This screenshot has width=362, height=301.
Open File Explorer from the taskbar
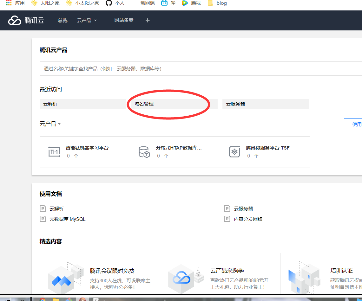click(x=56, y=299)
